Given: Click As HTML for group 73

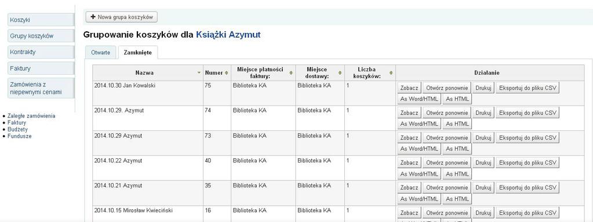Looking at the screenshot, I should [457, 149].
